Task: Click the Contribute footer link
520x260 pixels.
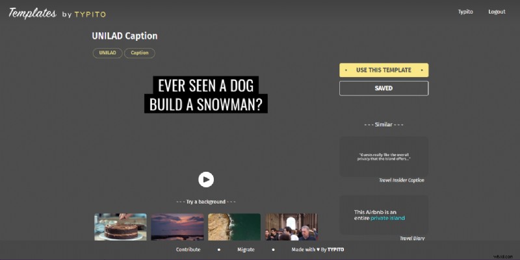Action: coord(188,250)
